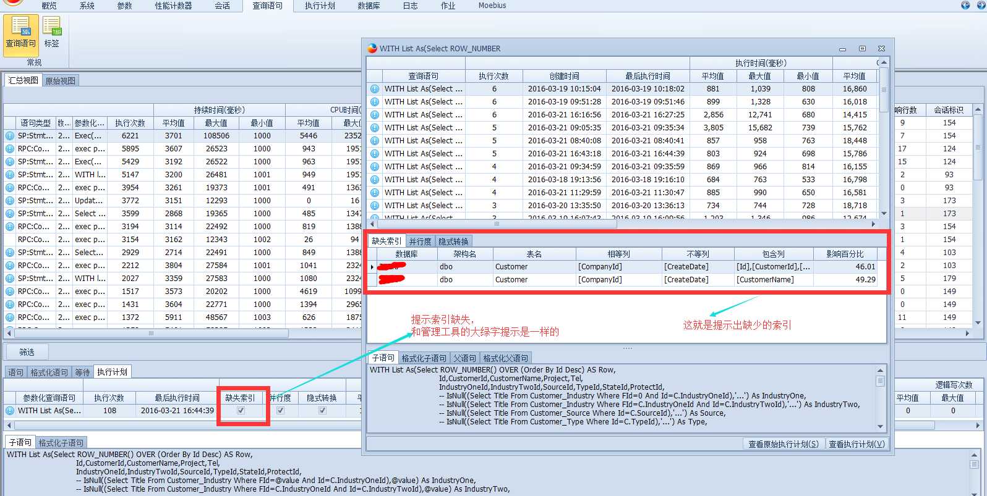Click the info icon on the 3772 row
The image size is (987, 496).
(10, 201)
